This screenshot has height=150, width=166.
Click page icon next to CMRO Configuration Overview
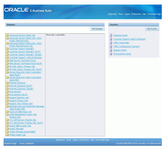coord(111,46)
